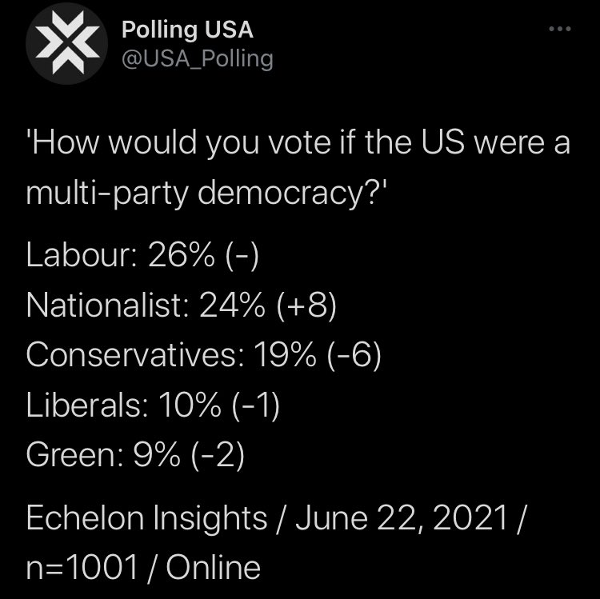600x599 pixels.
Task: Select the Labour: 26% result line
Action: click(x=142, y=255)
